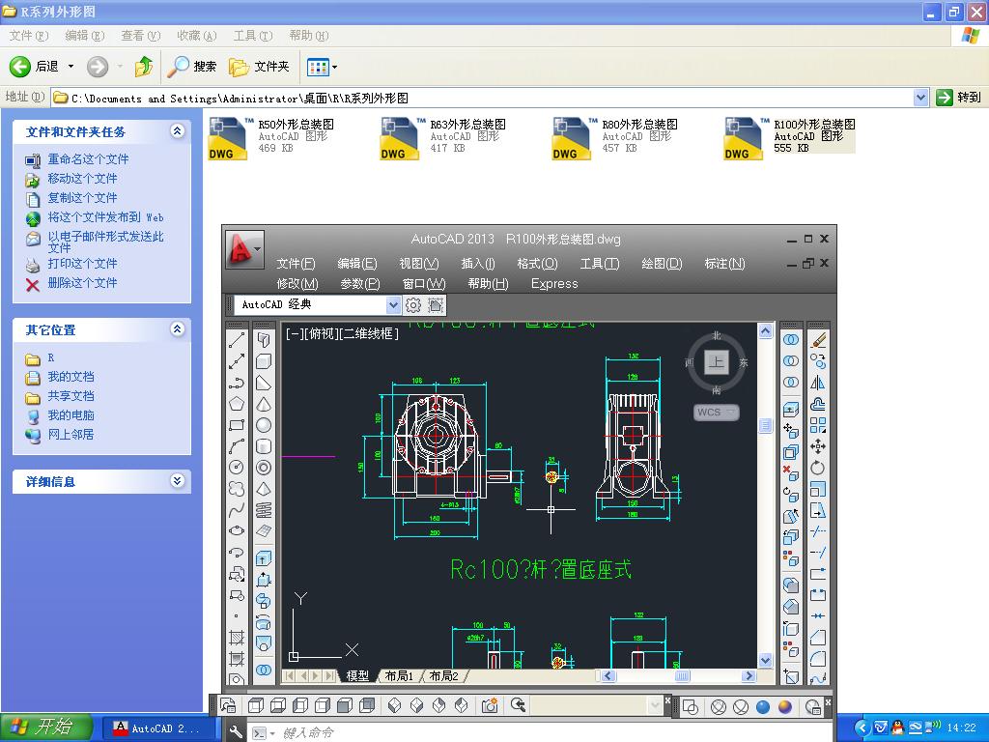The image size is (989, 742).
Task: Click 复制这个文件 task link
Action: [x=83, y=197]
